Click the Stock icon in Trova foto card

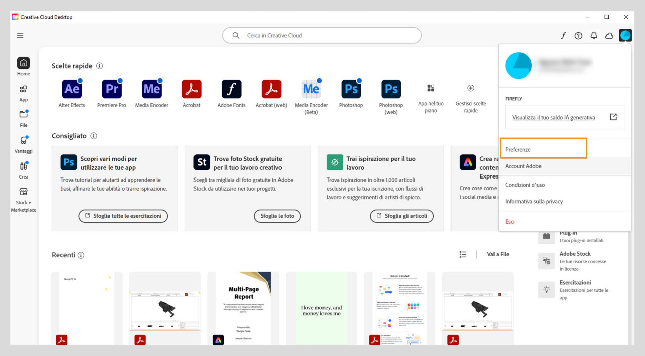click(202, 162)
